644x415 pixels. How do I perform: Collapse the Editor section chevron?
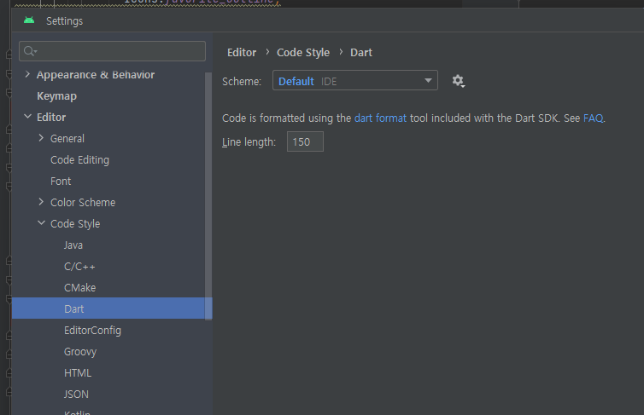(27, 117)
